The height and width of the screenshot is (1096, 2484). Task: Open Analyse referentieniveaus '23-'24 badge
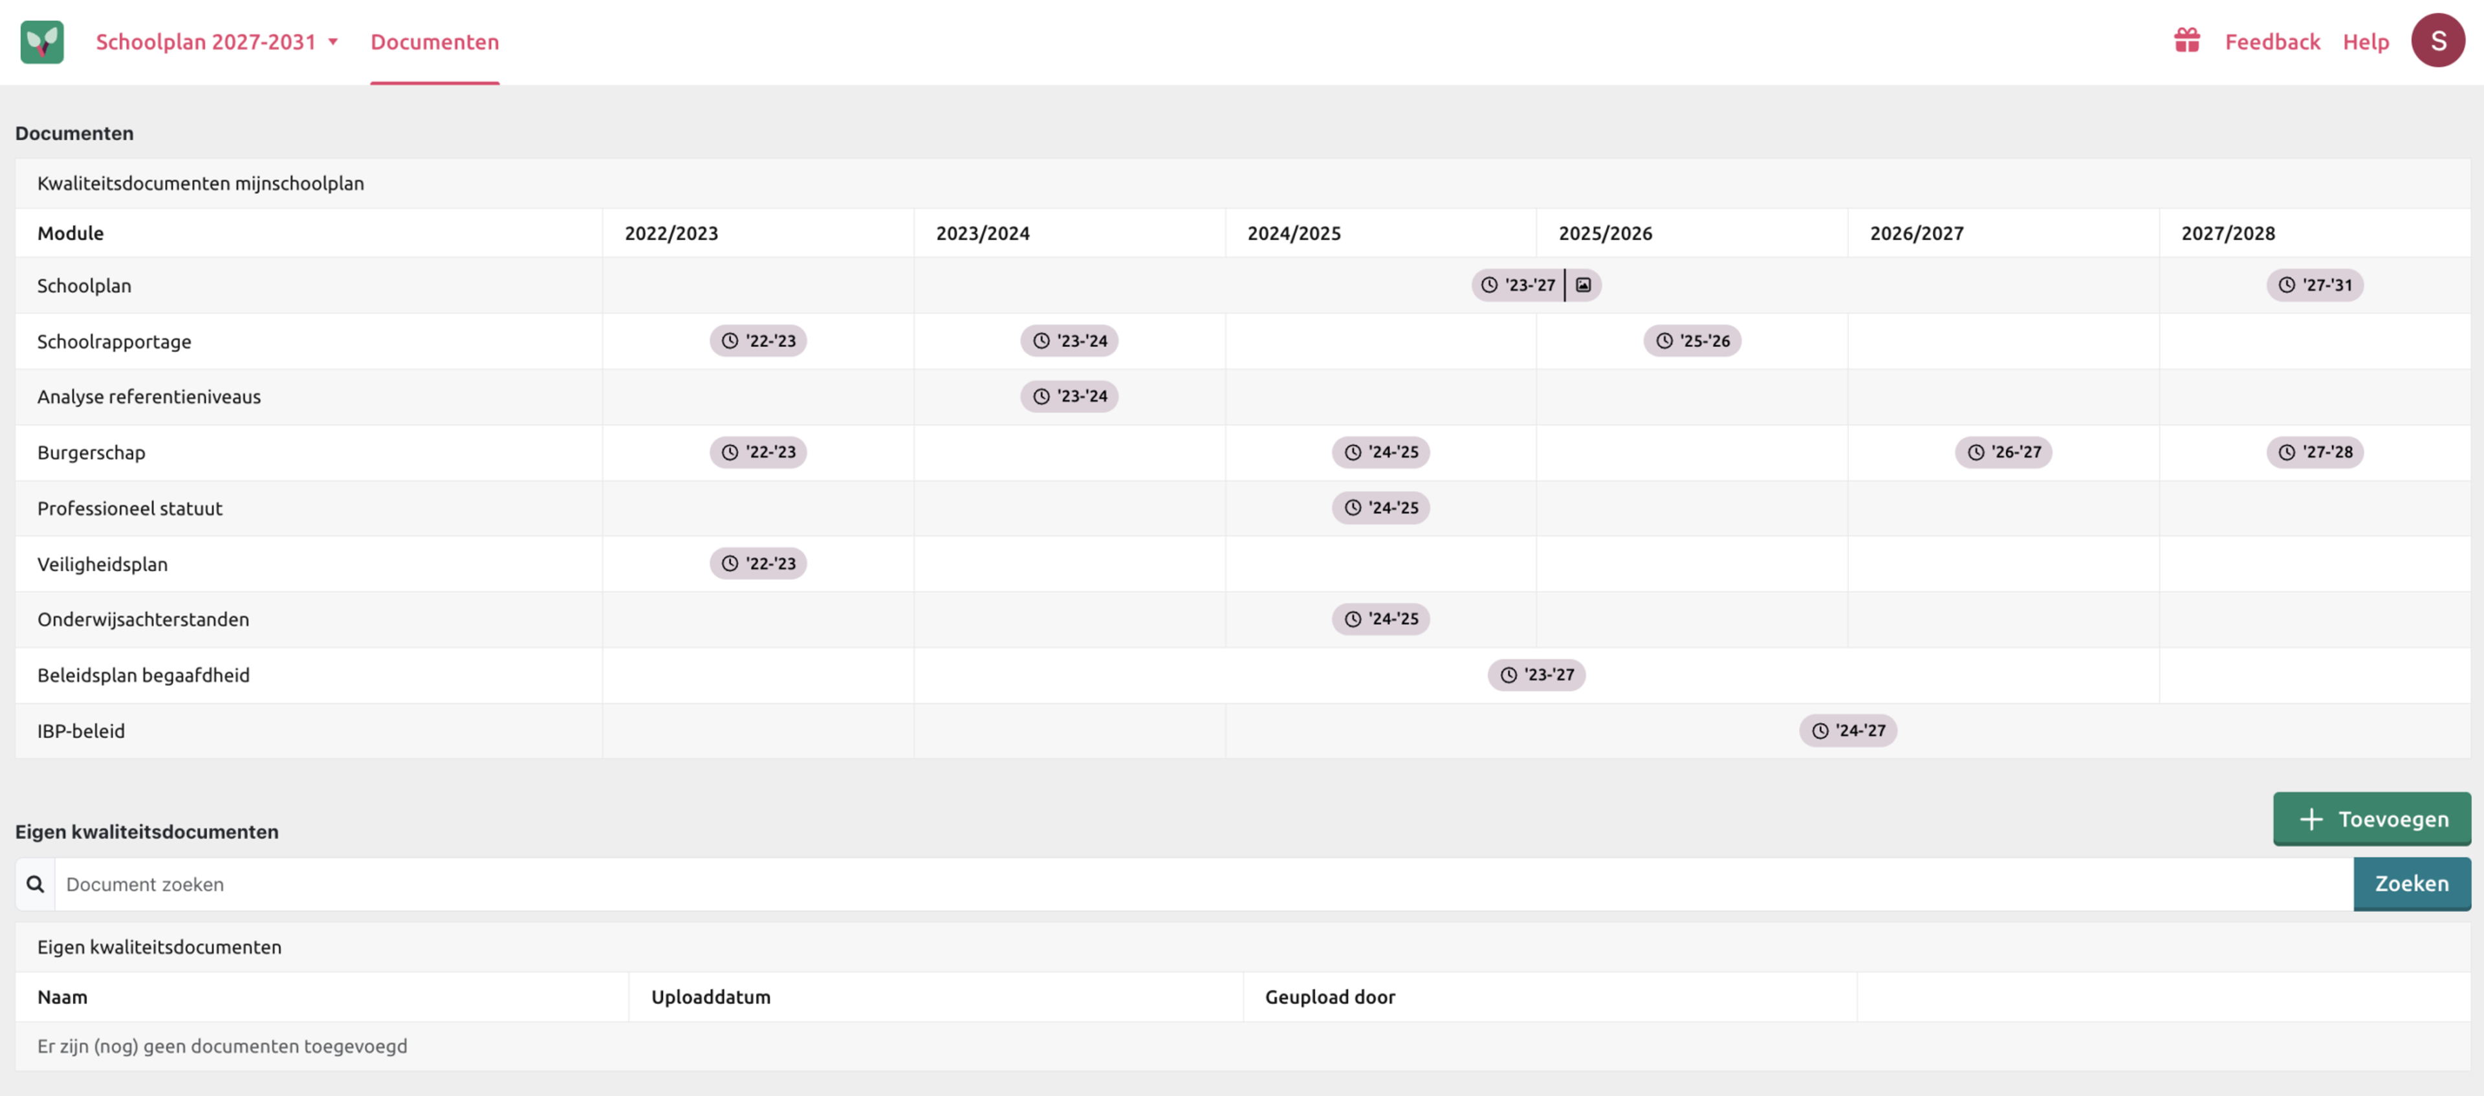coord(1069,395)
